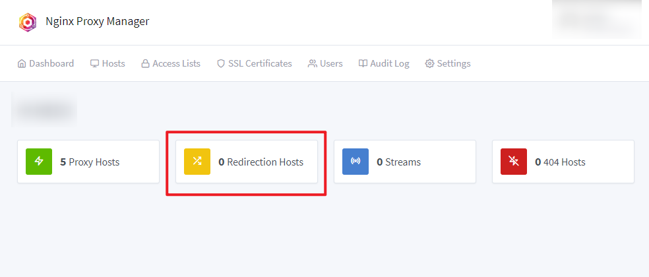This screenshot has width=649, height=277.
Task: Click the yellow shuffle Redirection Hosts icon
Action: click(197, 162)
